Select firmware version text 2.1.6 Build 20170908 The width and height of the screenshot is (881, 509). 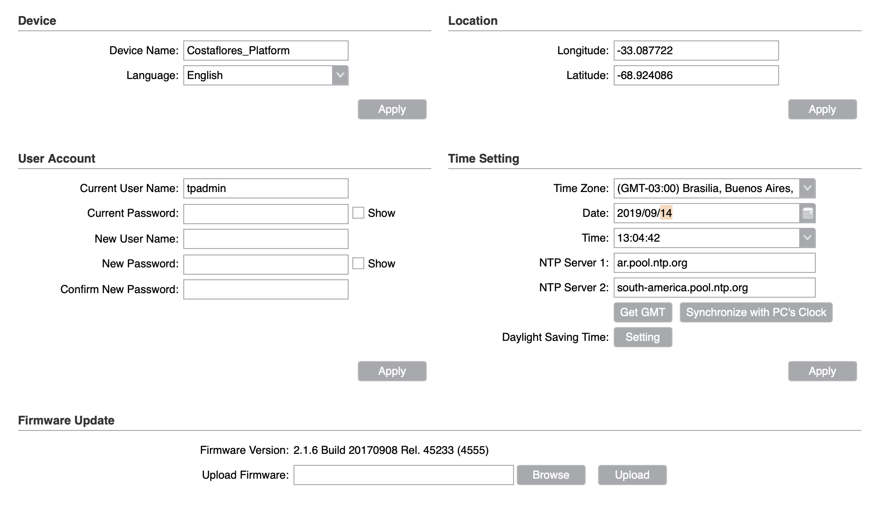(345, 450)
